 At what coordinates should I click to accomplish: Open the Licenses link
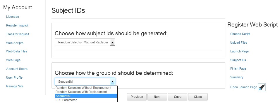click(x=13, y=17)
